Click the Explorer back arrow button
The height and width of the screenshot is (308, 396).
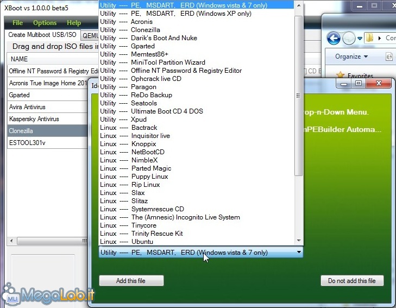(334, 39)
